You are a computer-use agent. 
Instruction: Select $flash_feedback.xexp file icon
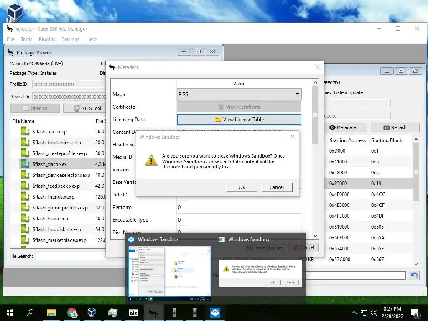(x=25, y=186)
